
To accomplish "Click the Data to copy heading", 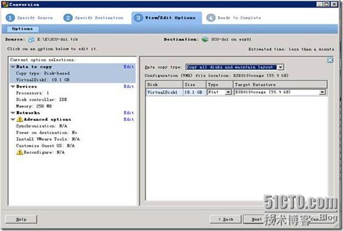I will coord(34,66).
